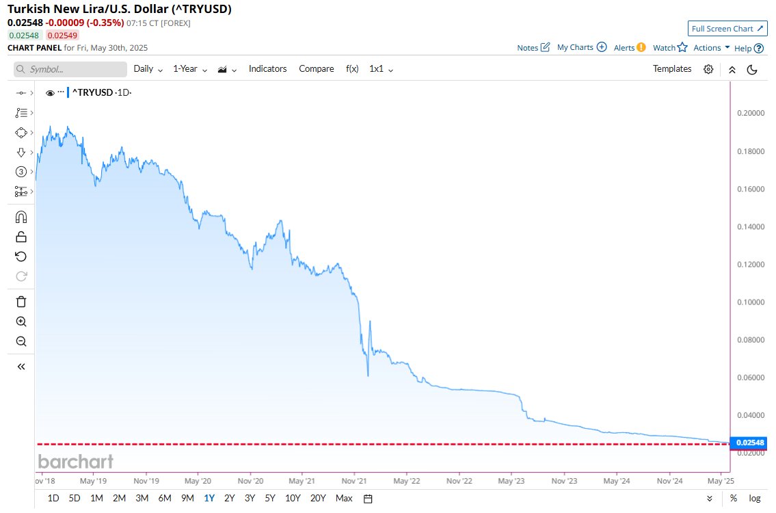
Task: Enable magnet snap mode
Action: (21, 217)
